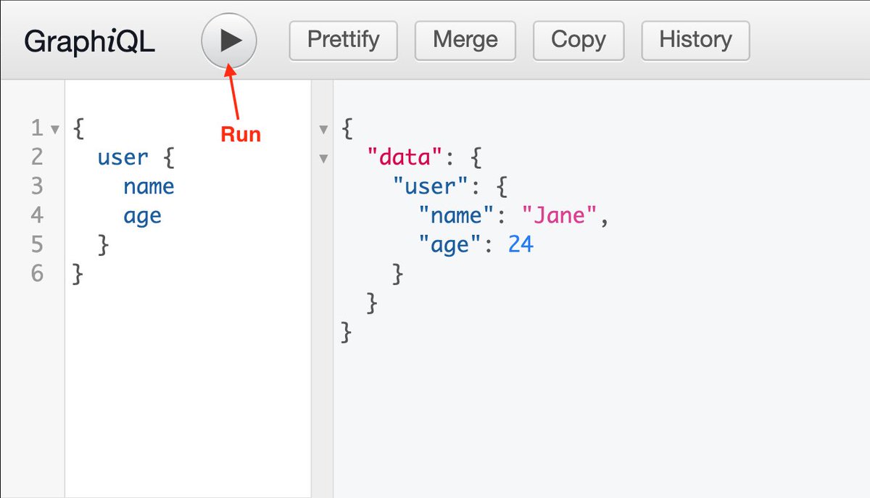The image size is (870, 498).
Task: Click the "name" key in response
Action: (x=456, y=215)
